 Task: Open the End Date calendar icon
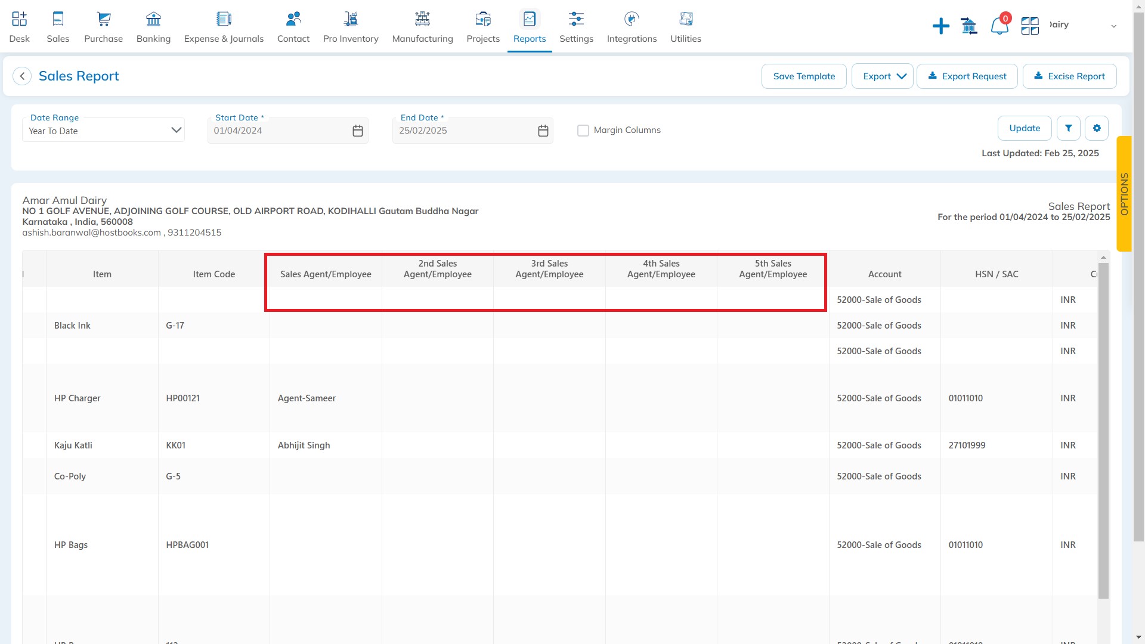(543, 131)
